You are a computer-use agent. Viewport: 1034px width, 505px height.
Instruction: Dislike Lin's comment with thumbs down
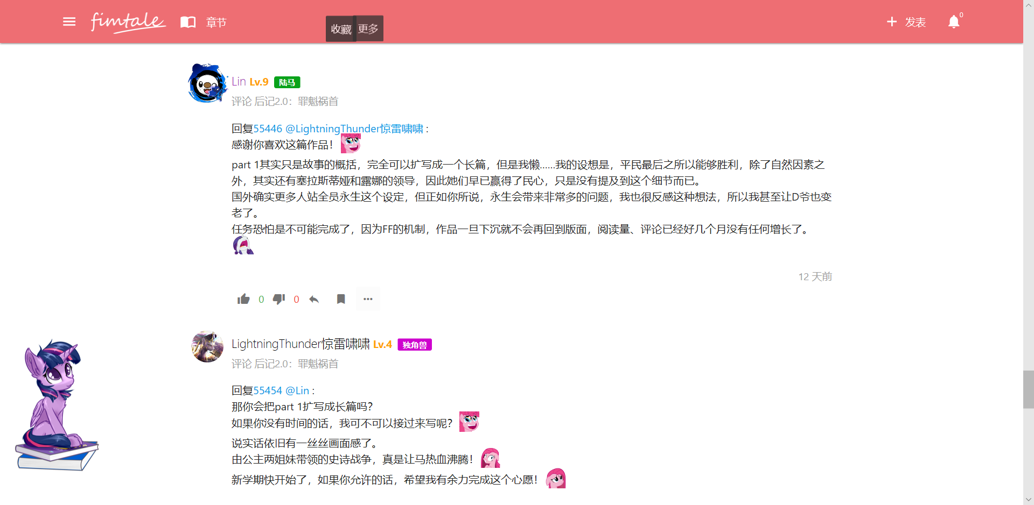[x=279, y=299]
